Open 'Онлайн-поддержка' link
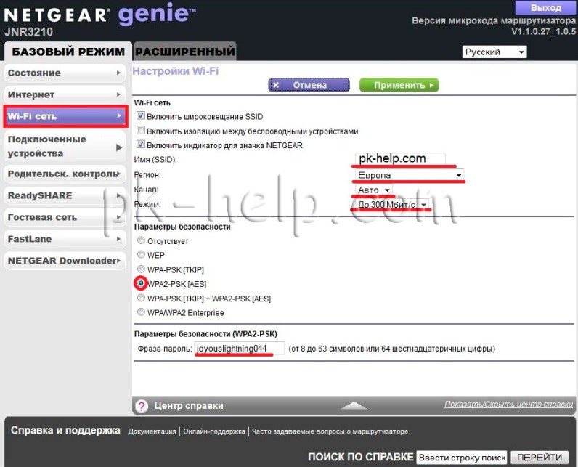The width and height of the screenshot is (578, 467). tap(213, 431)
